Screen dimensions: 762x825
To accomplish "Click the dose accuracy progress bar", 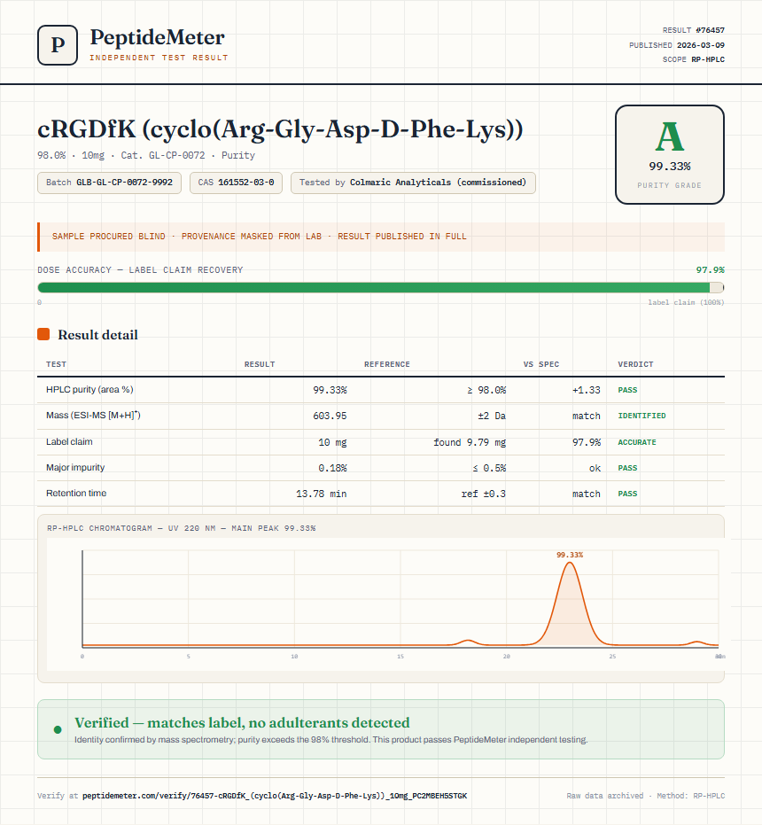I will tap(380, 287).
